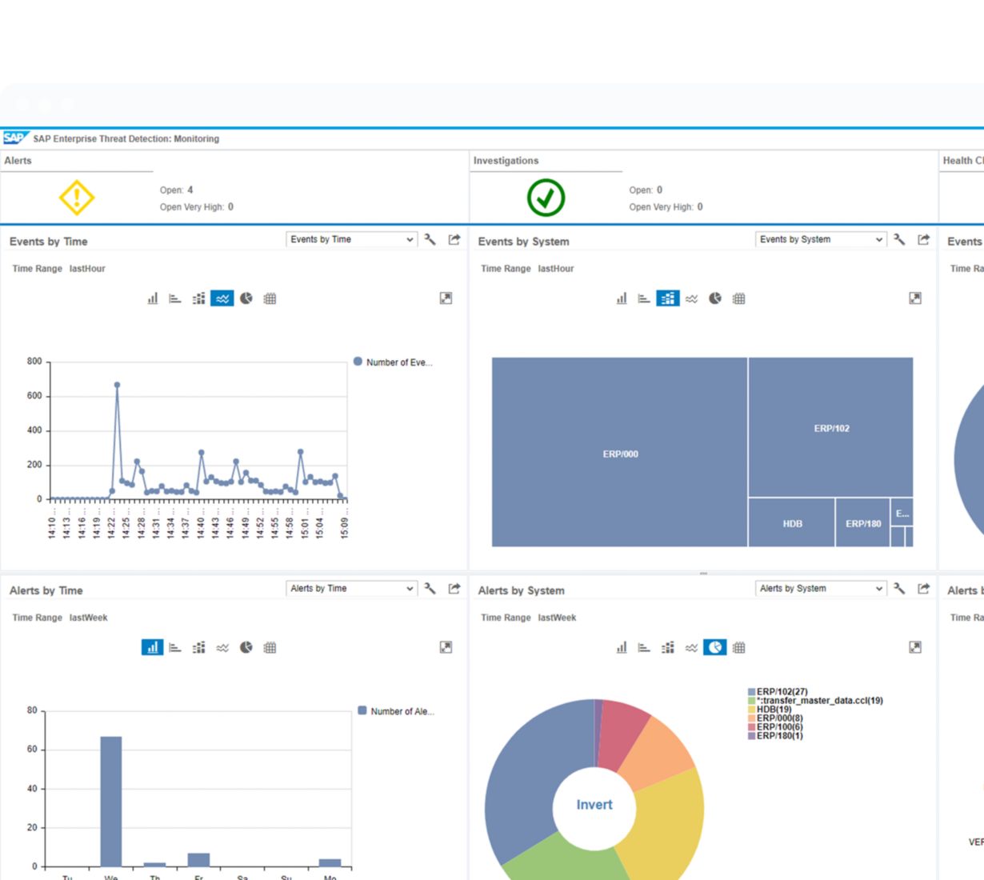Click the ERP/102(27) legend color swatch

(751, 692)
